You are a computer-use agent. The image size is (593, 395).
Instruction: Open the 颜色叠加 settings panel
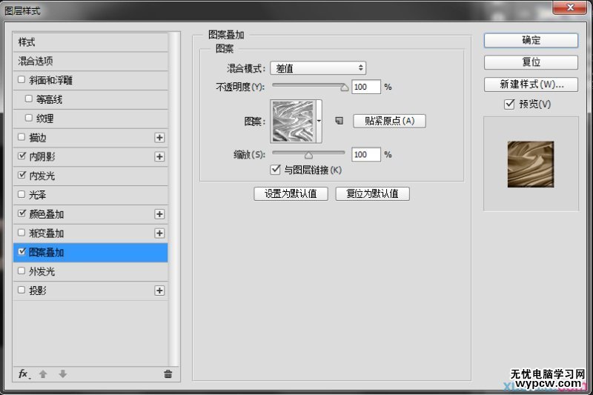[x=46, y=214]
